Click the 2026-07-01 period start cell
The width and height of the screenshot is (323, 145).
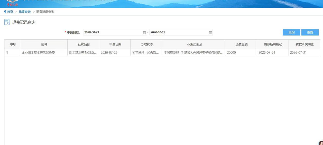coord(273,53)
